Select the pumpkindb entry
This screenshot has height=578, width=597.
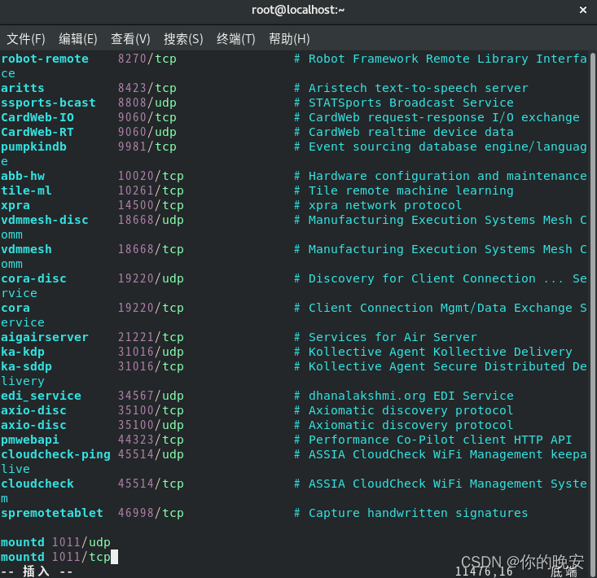click(x=33, y=147)
